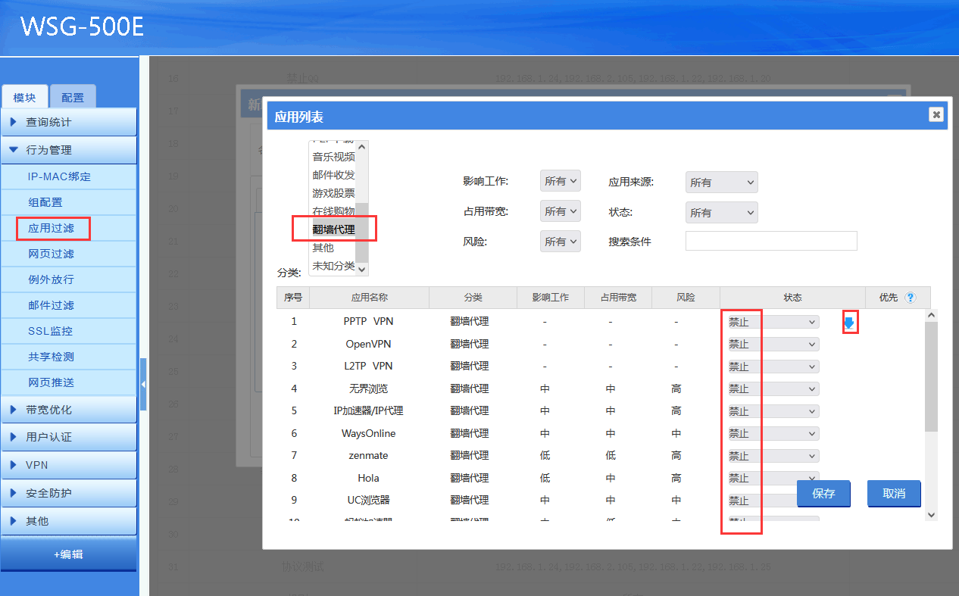Close the 应用列表 dialog
Image resolution: width=959 pixels, height=596 pixels.
pyautogui.click(x=936, y=114)
